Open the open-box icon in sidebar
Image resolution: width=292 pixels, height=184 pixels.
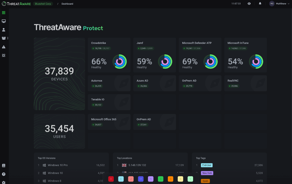point(4,38)
